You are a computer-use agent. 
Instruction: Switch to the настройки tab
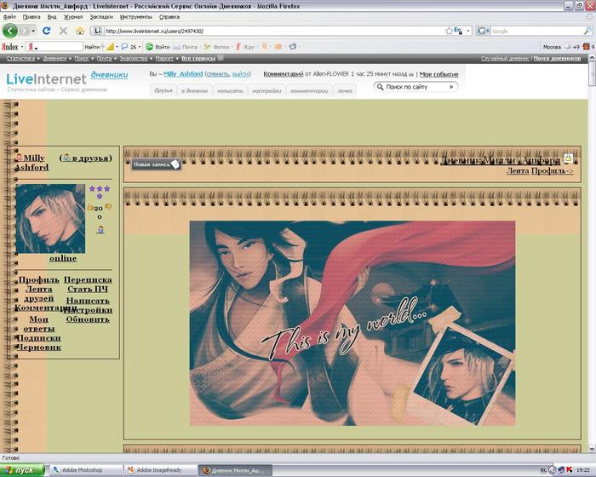(266, 91)
